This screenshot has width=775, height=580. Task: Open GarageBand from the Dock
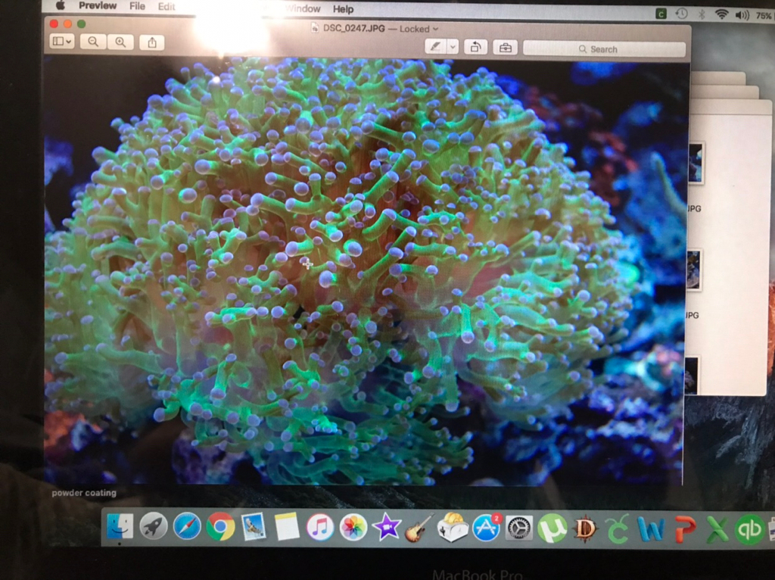[x=419, y=528]
